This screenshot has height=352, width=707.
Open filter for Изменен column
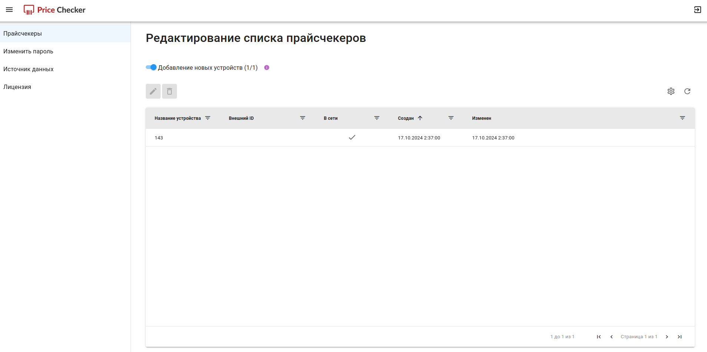tap(683, 118)
